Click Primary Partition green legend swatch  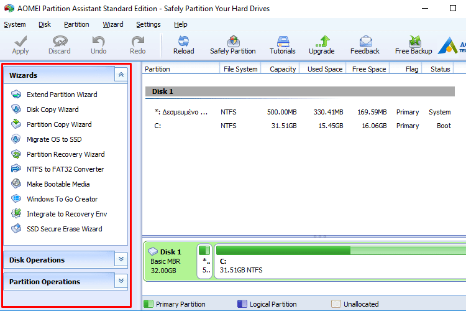pyautogui.click(x=148, y=304)
